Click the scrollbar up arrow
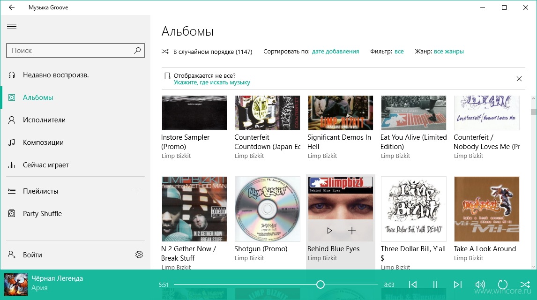Screen dimensions: 537x300 (533, 98)
